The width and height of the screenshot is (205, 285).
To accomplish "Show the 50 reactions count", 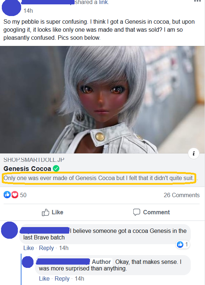I will click(x=23, y=195).
